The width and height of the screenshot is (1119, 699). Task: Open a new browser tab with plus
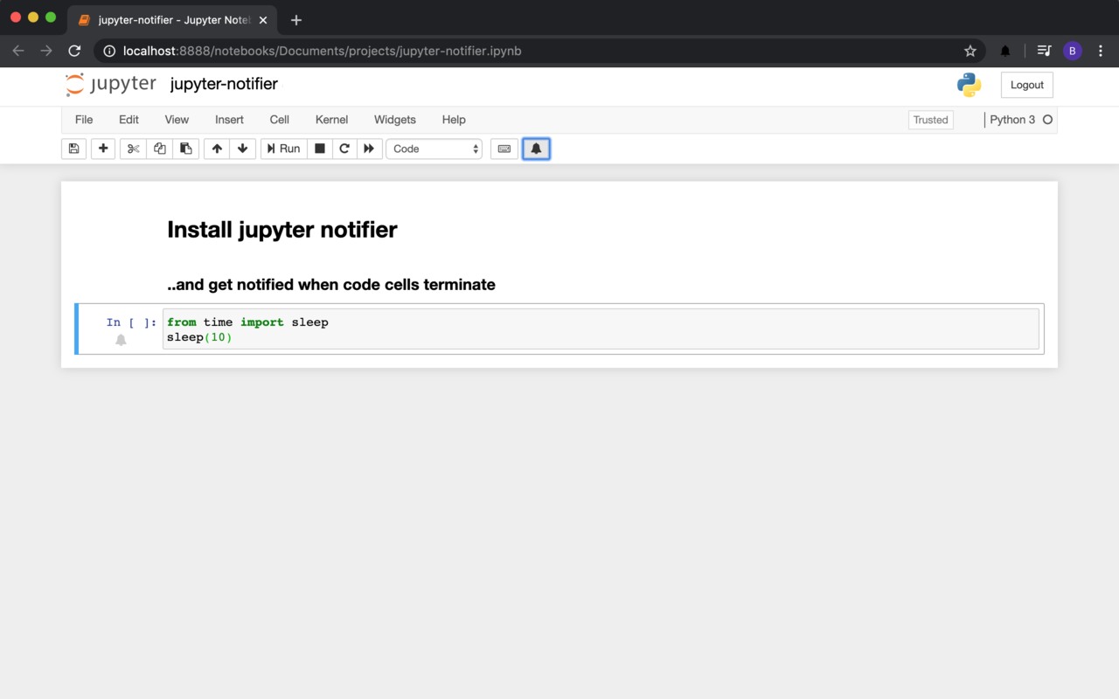296,19
